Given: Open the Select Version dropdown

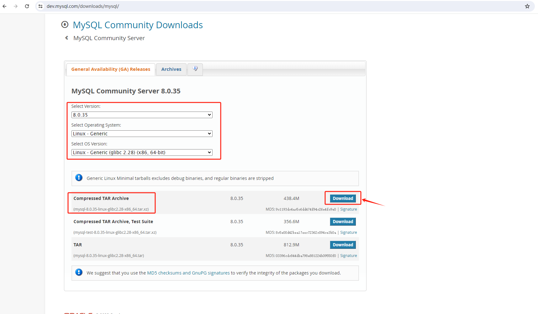Looking at the screenshot, I should pyautogui.click(x=142, y=115).
